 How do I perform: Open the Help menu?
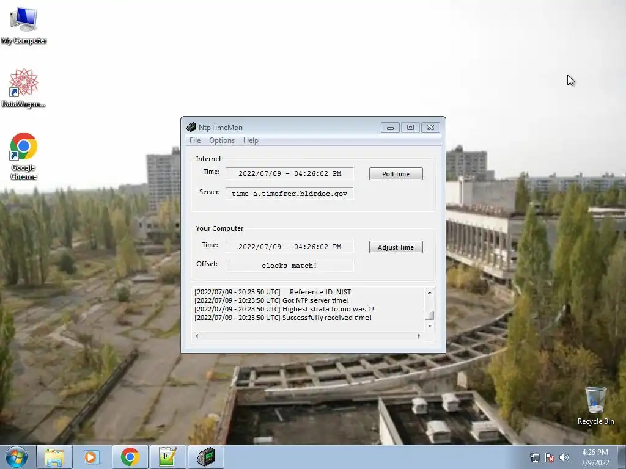[x=251, y=140]
